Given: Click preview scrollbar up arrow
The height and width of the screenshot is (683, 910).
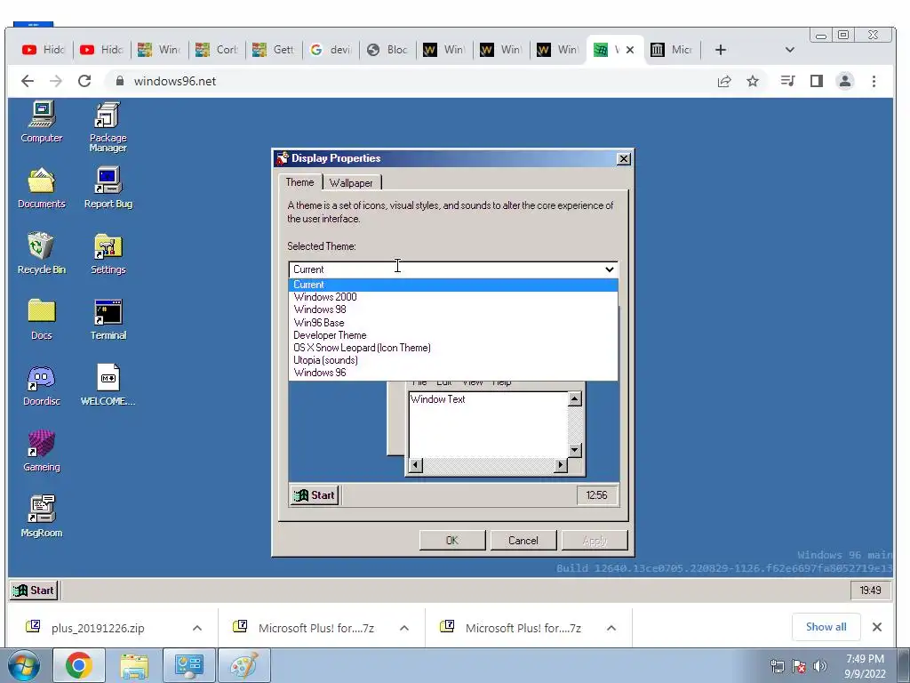Looking at the screenshot, I should (574, 399).
